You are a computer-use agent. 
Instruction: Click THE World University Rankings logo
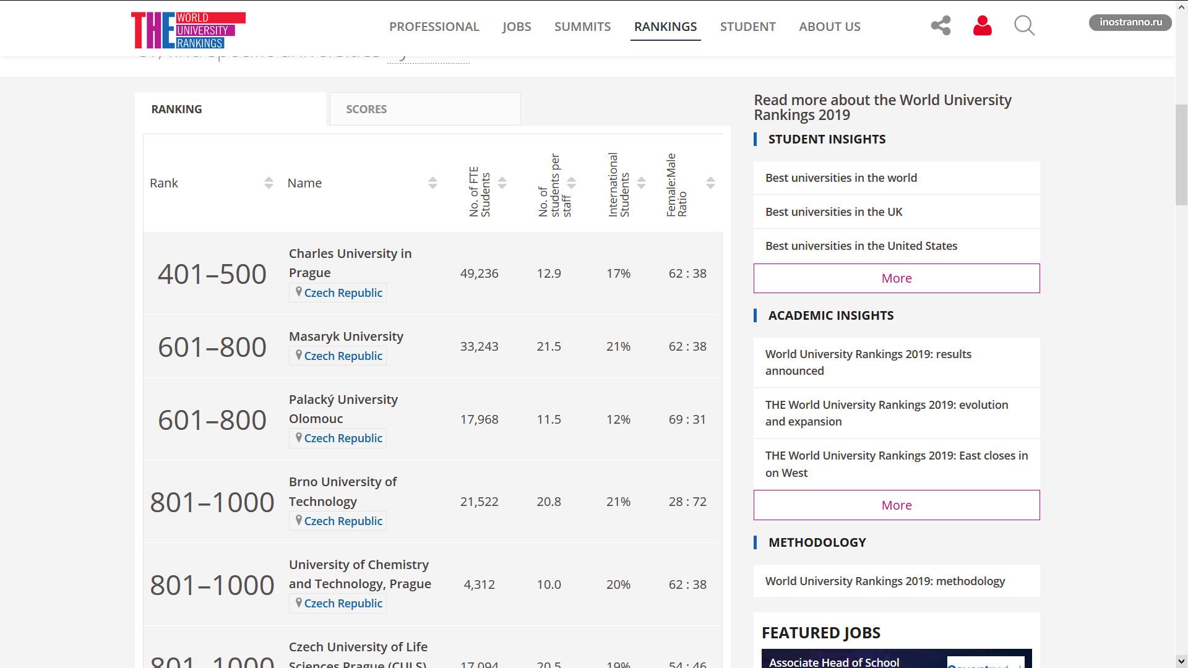[x=188, y=30]
